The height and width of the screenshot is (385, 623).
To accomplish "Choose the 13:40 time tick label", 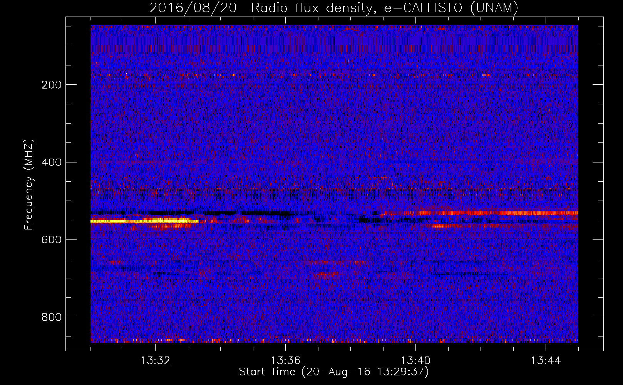I will pyautogui.click(x=415, y=361).
